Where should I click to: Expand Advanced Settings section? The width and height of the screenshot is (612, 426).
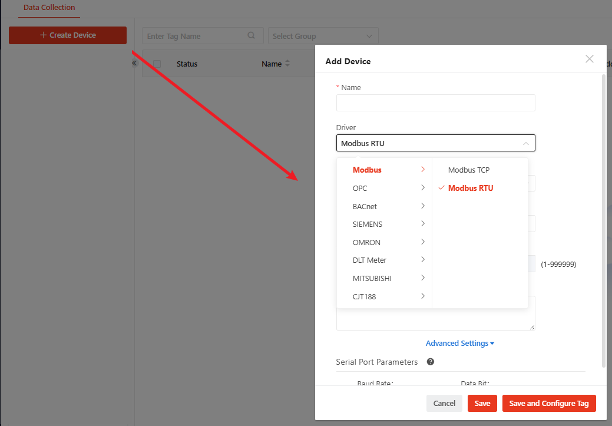459,343
